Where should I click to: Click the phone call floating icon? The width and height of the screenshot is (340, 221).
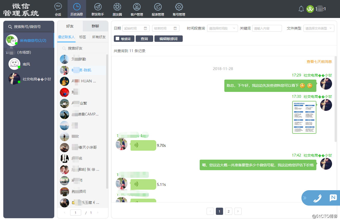tap(318, 198)
